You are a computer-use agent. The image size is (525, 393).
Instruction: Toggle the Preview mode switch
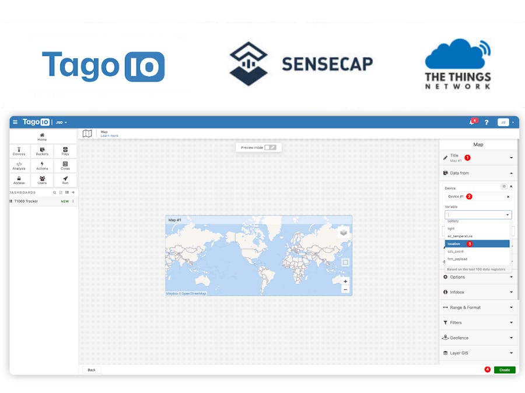[x=270, y=147]
